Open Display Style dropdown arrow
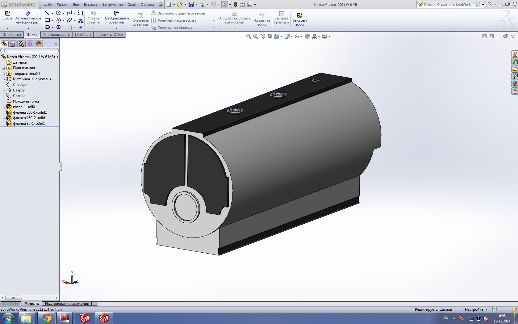518x324 pixels. pyautogui.click(x=291, y=36)
